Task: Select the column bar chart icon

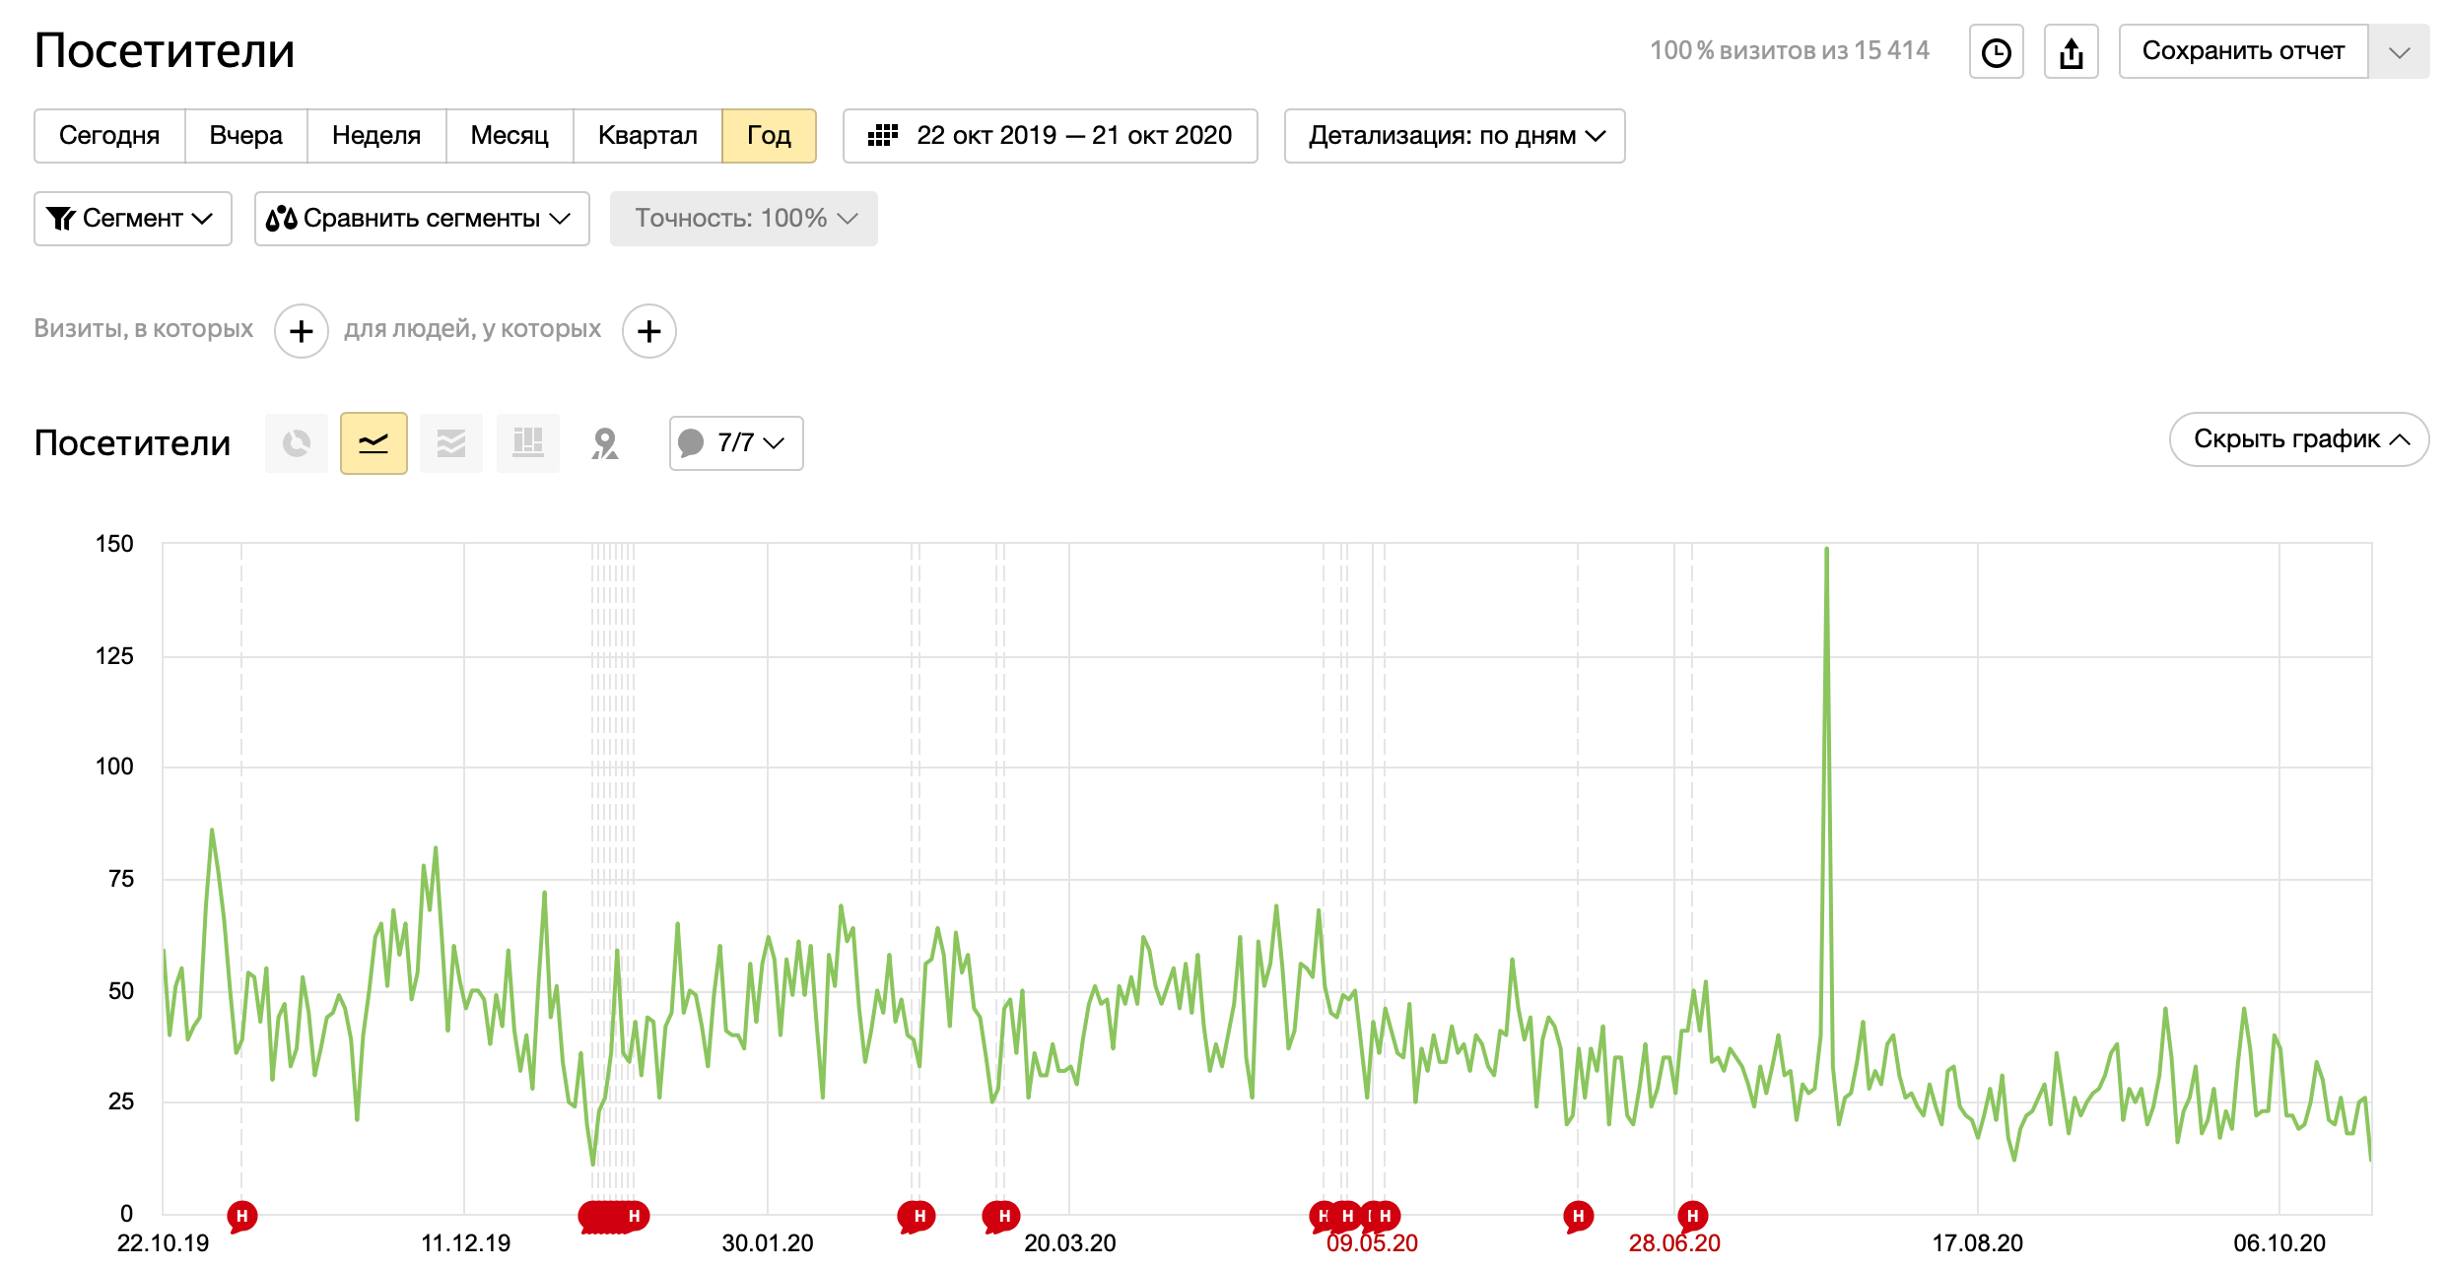Action: tap(528, 443)
